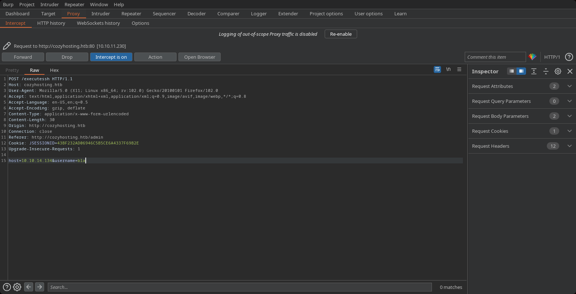576x294 pixels.
Task: Open the Window menu
Action: (99, 4)
